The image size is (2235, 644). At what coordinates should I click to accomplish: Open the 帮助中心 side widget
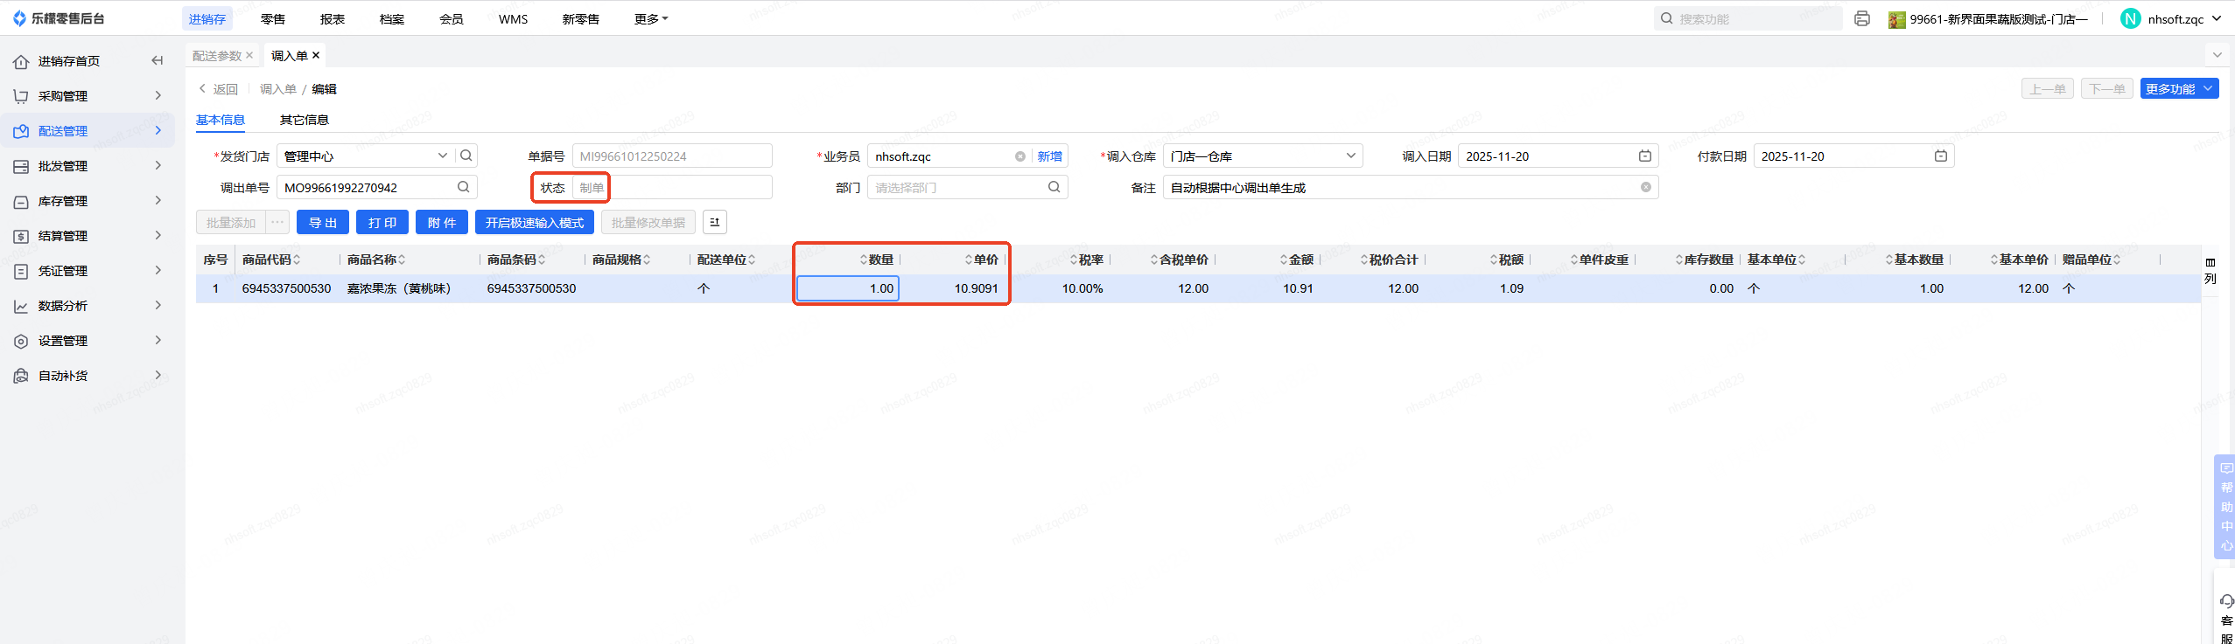(2226, 507)
